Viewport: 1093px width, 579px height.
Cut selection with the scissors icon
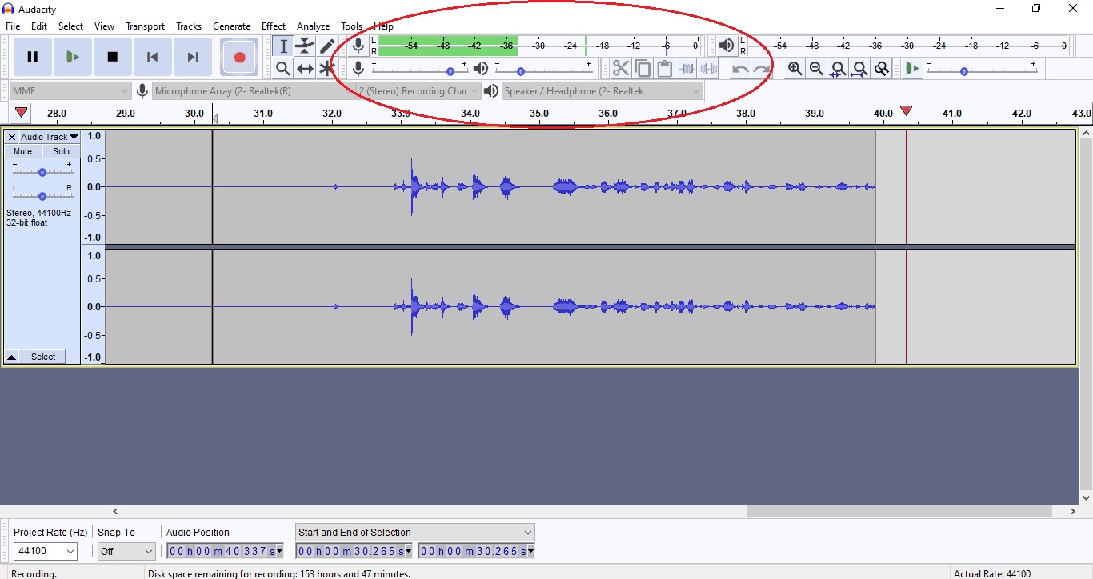[x=621, y=69]
